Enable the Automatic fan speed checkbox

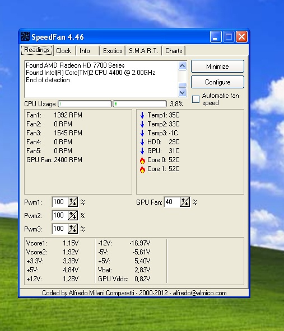[195, 99]
